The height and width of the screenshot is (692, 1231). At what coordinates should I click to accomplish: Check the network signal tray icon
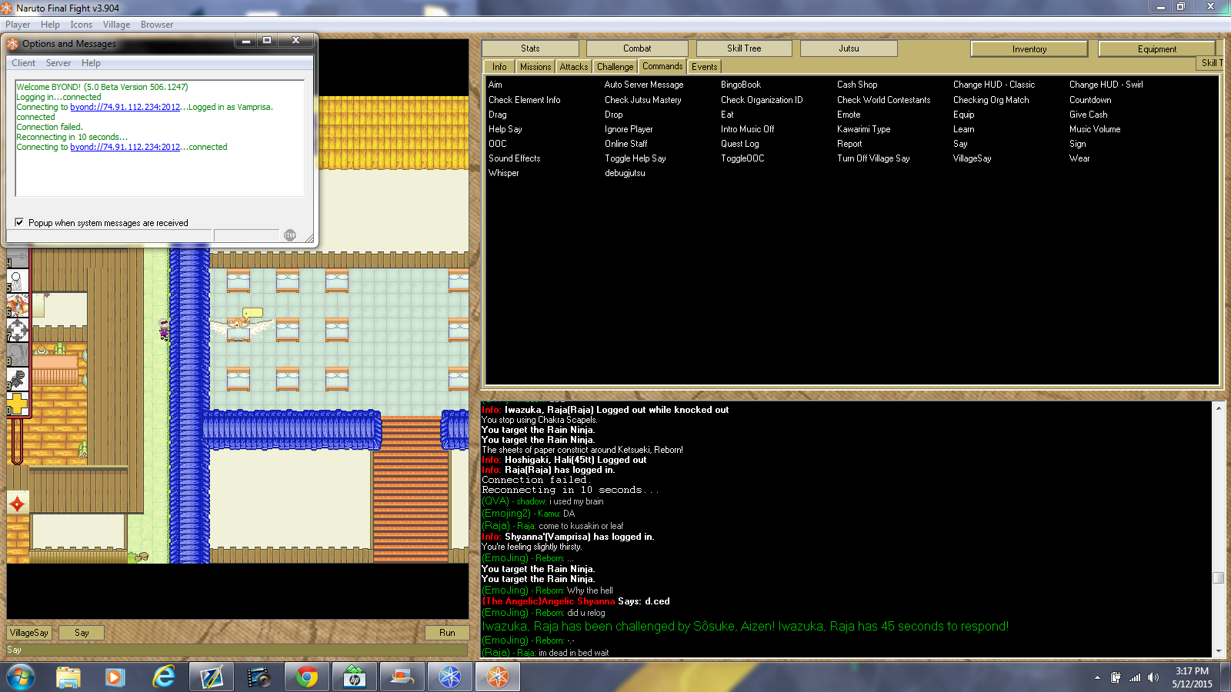point(1135,677)
